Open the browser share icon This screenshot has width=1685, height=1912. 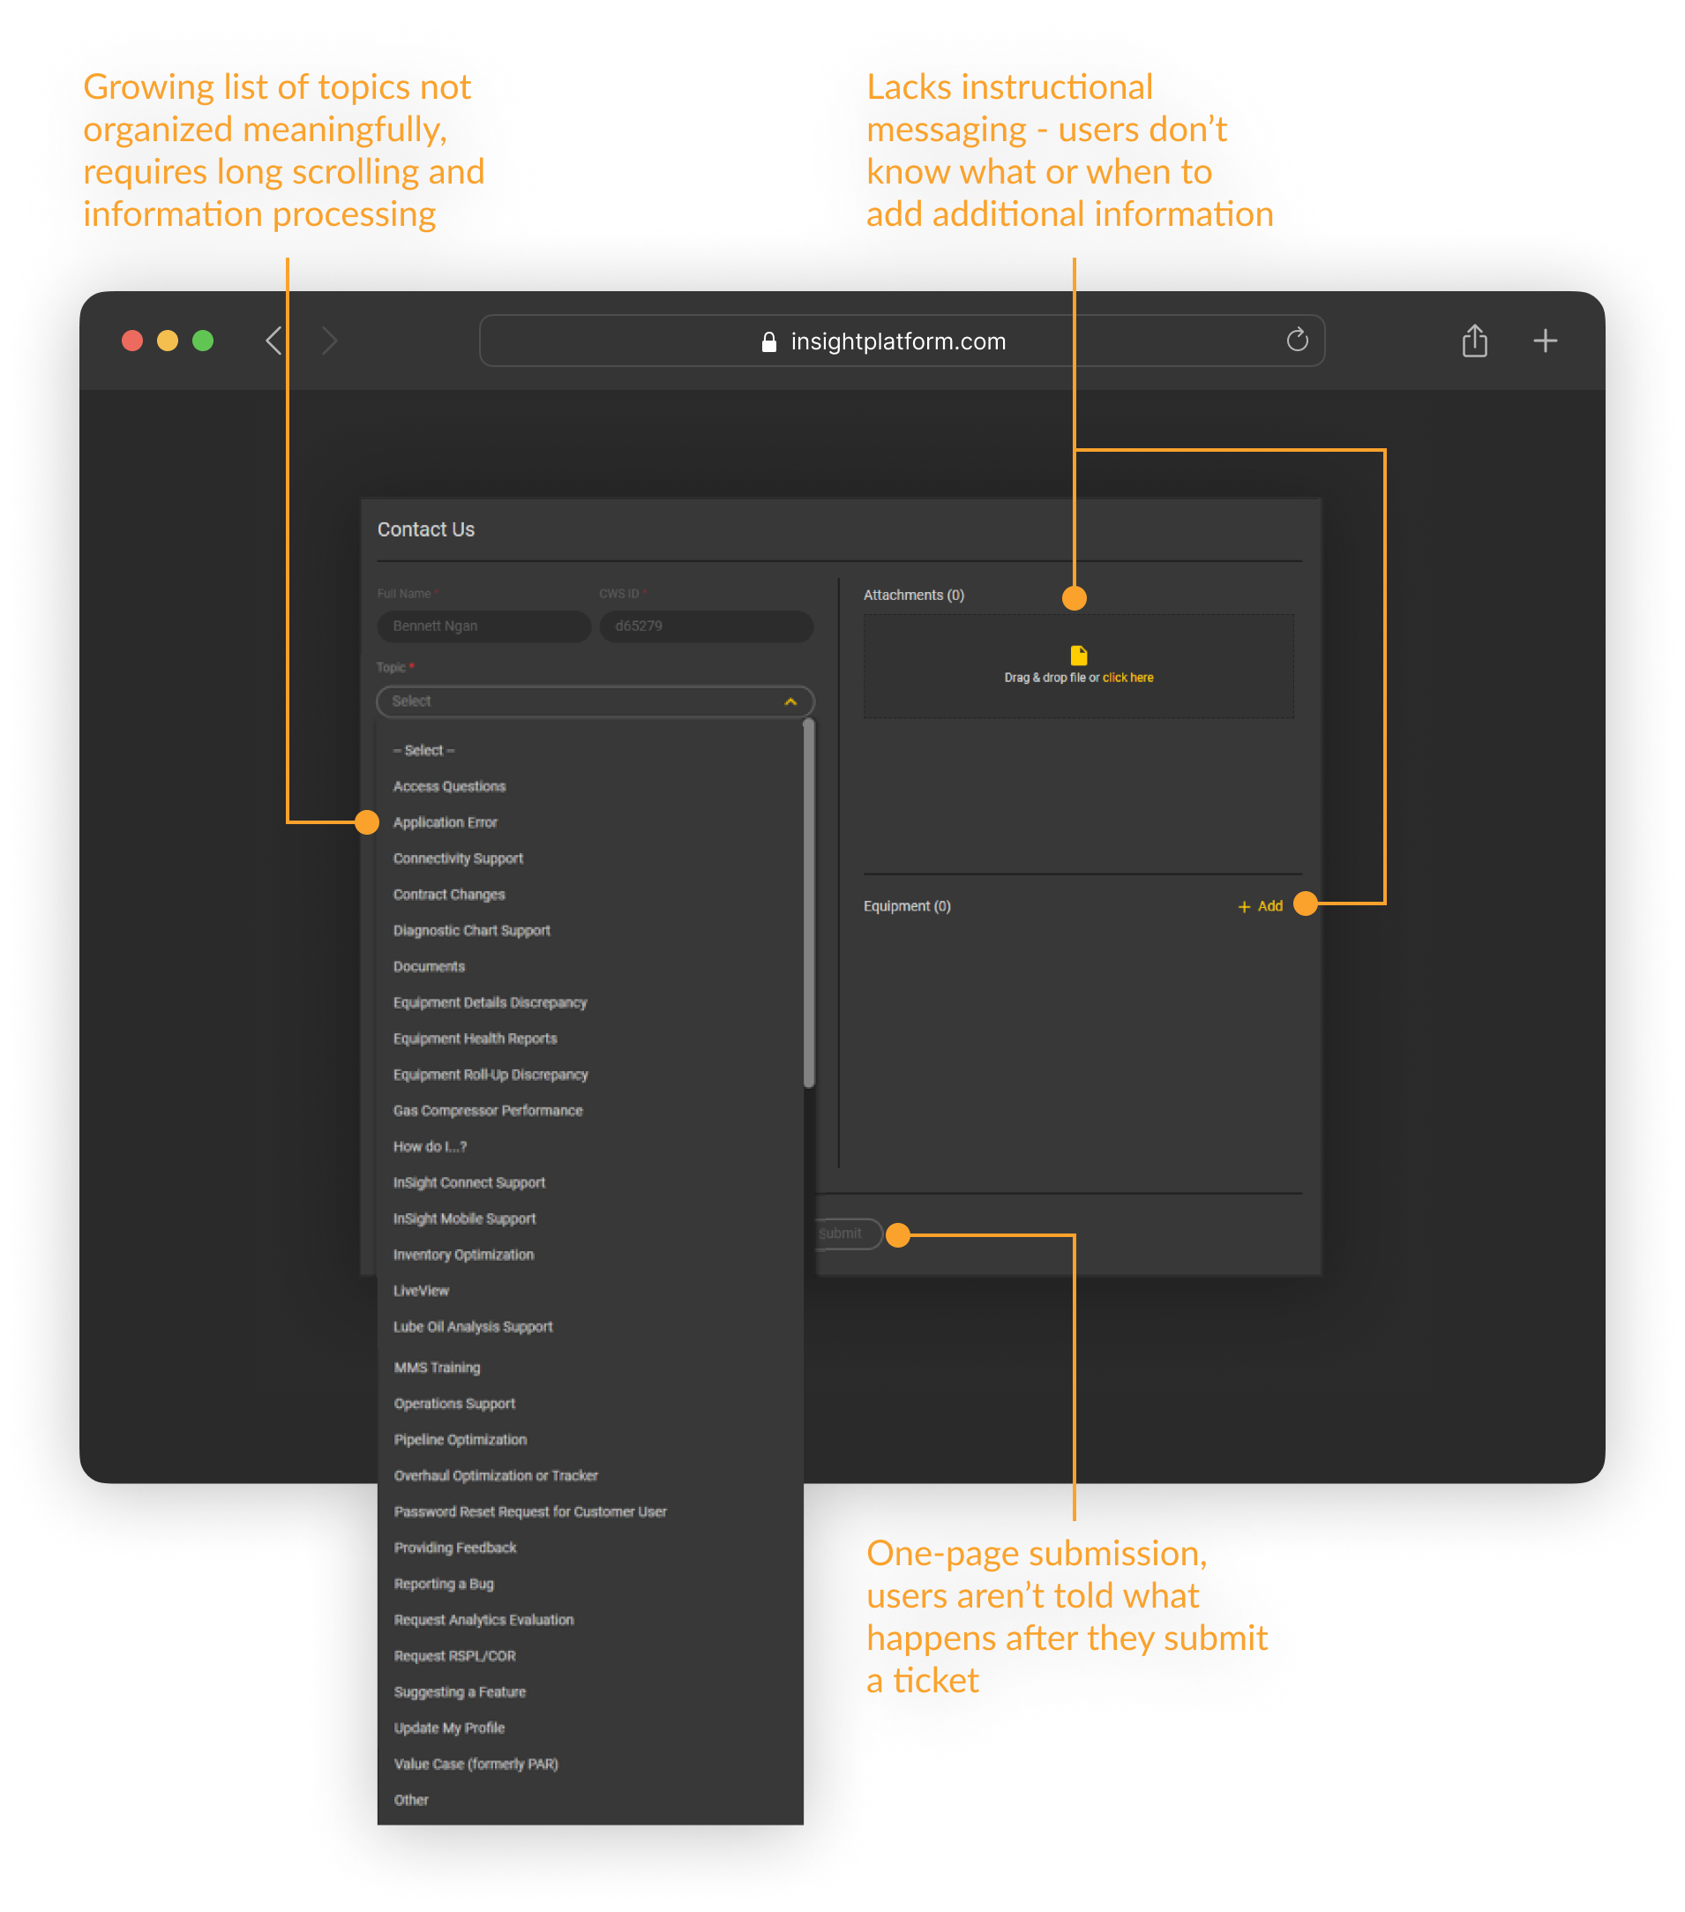[x=1475, y=341]
